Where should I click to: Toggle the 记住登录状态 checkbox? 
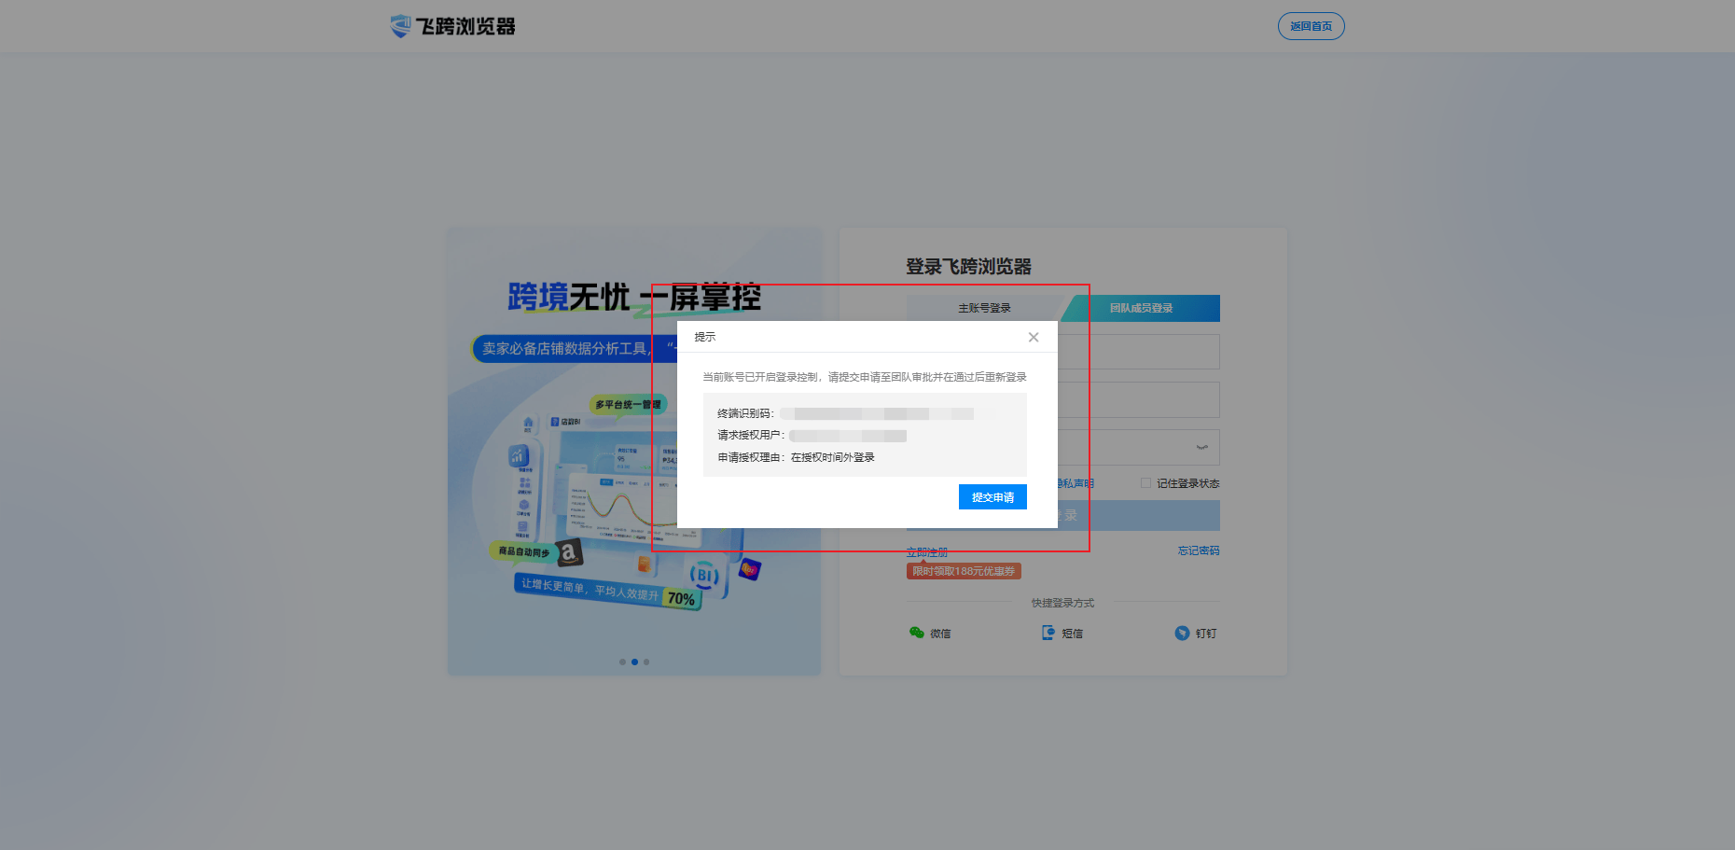[1145, 482]
